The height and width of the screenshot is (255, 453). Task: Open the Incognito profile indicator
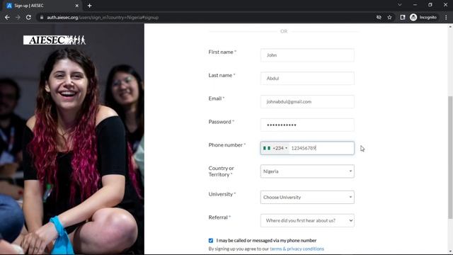point(423,17)
